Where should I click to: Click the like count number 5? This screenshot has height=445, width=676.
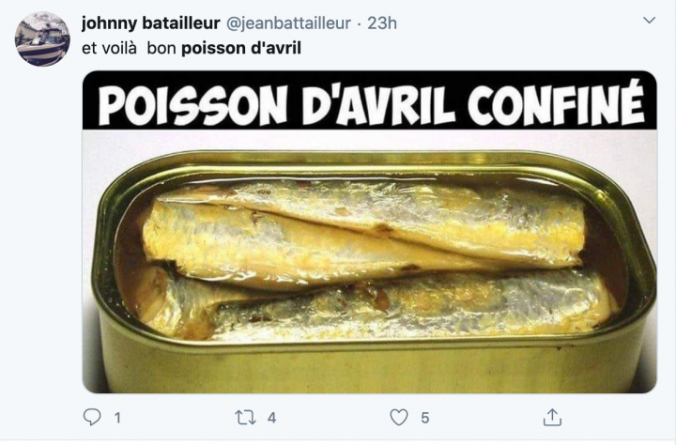point(425,418)
